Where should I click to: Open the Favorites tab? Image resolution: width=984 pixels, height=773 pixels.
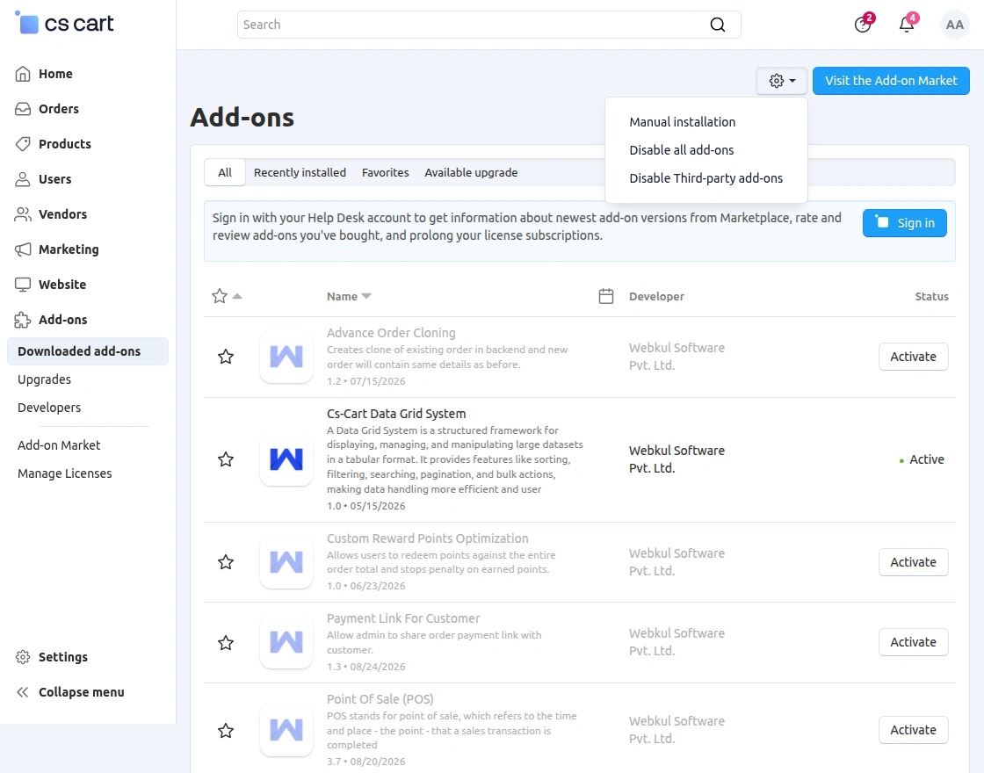(386, 172)
